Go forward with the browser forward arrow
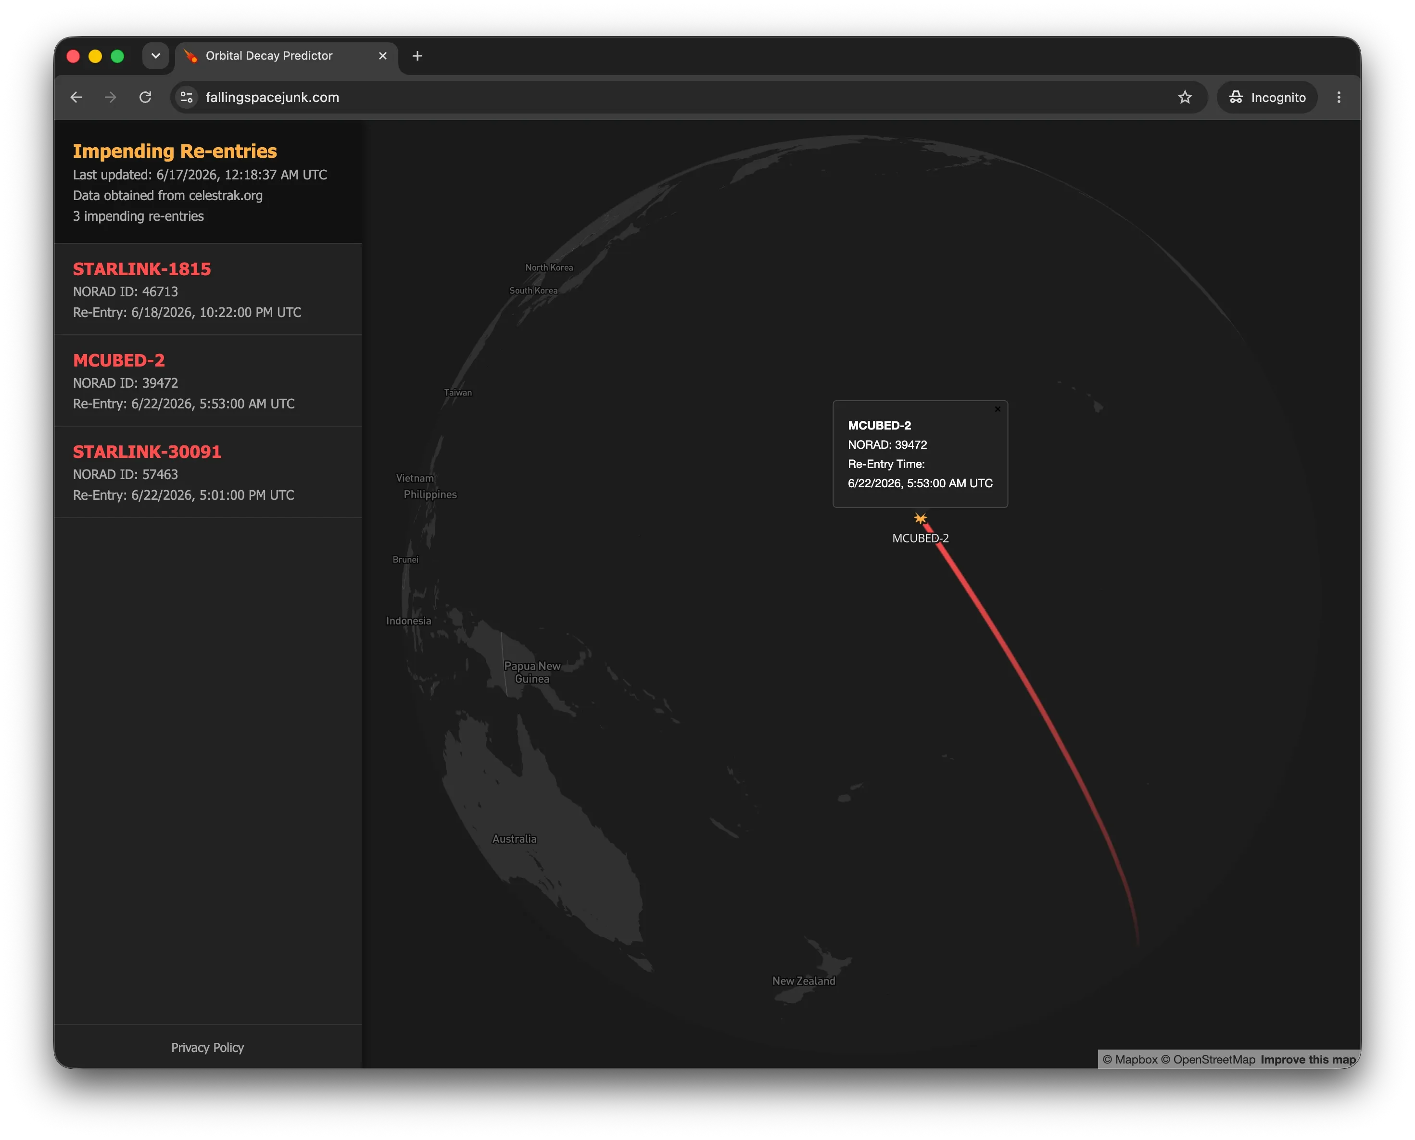The width and height of the screenshot is (1415, 1140). [110, 97]
